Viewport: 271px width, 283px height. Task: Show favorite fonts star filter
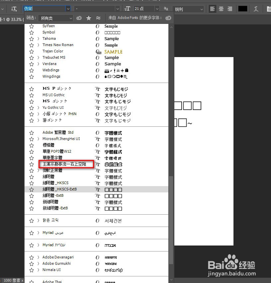pos(89,18)
